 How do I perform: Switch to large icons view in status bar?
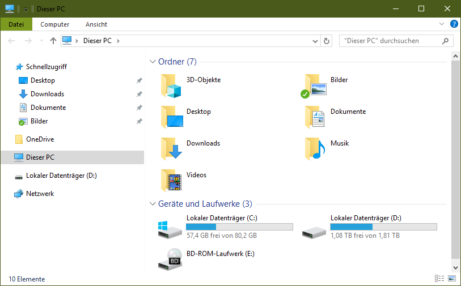[451, 279]
